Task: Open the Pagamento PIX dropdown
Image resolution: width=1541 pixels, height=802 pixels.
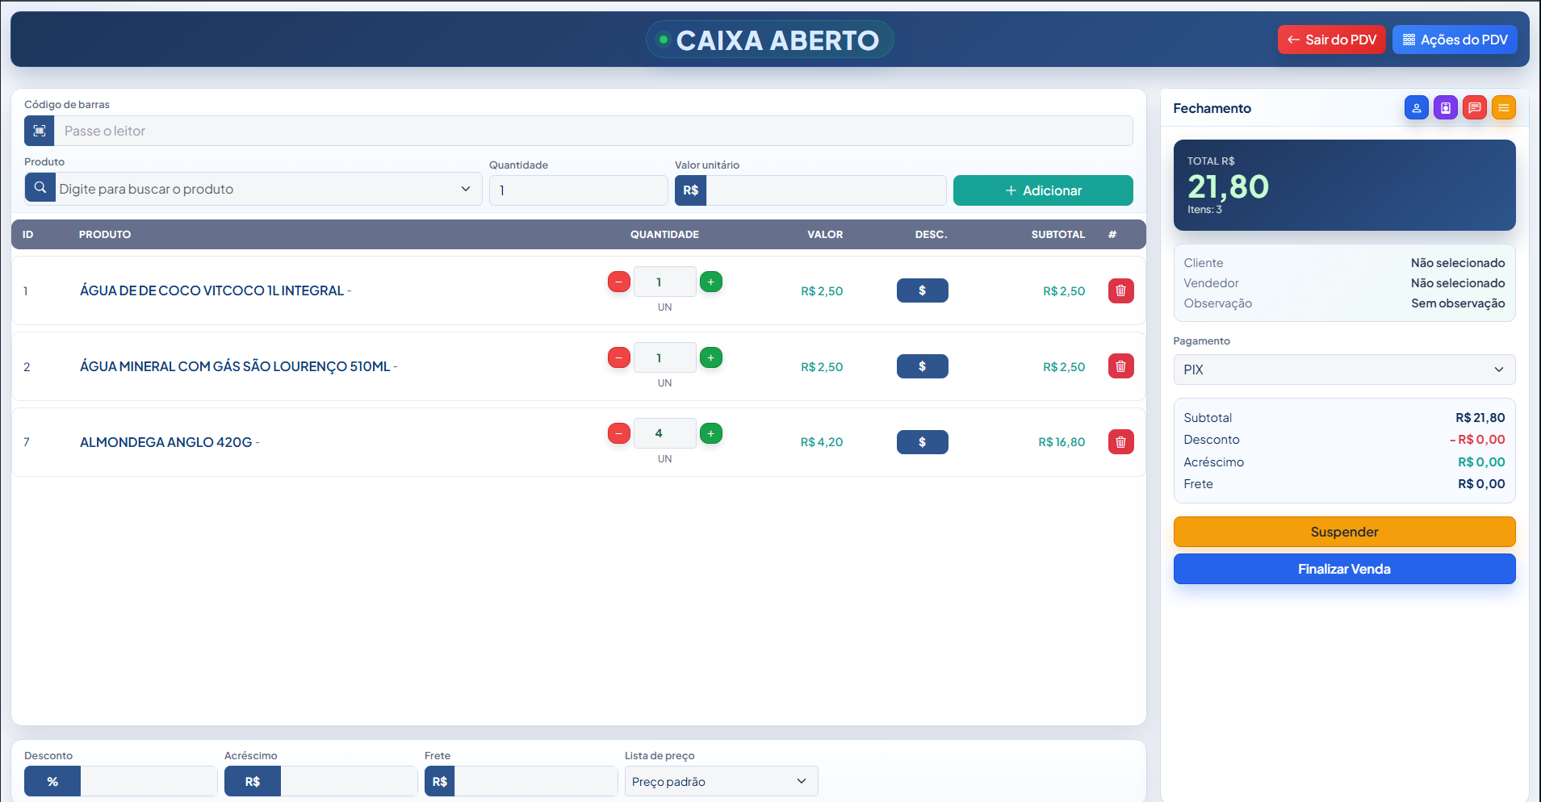Action: click(x=1344, y=370)
